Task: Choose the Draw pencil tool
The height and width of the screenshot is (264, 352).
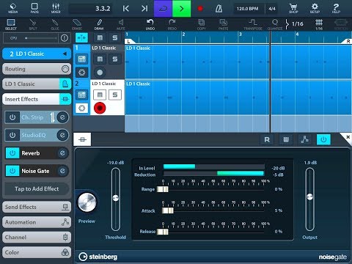Action: click(99, 24)
